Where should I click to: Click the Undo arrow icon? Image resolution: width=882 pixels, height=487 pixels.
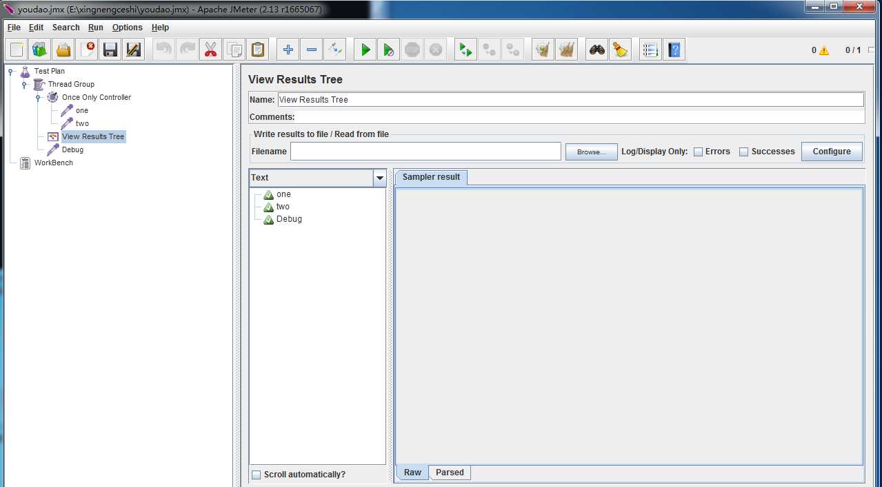(x=163, y=50)
